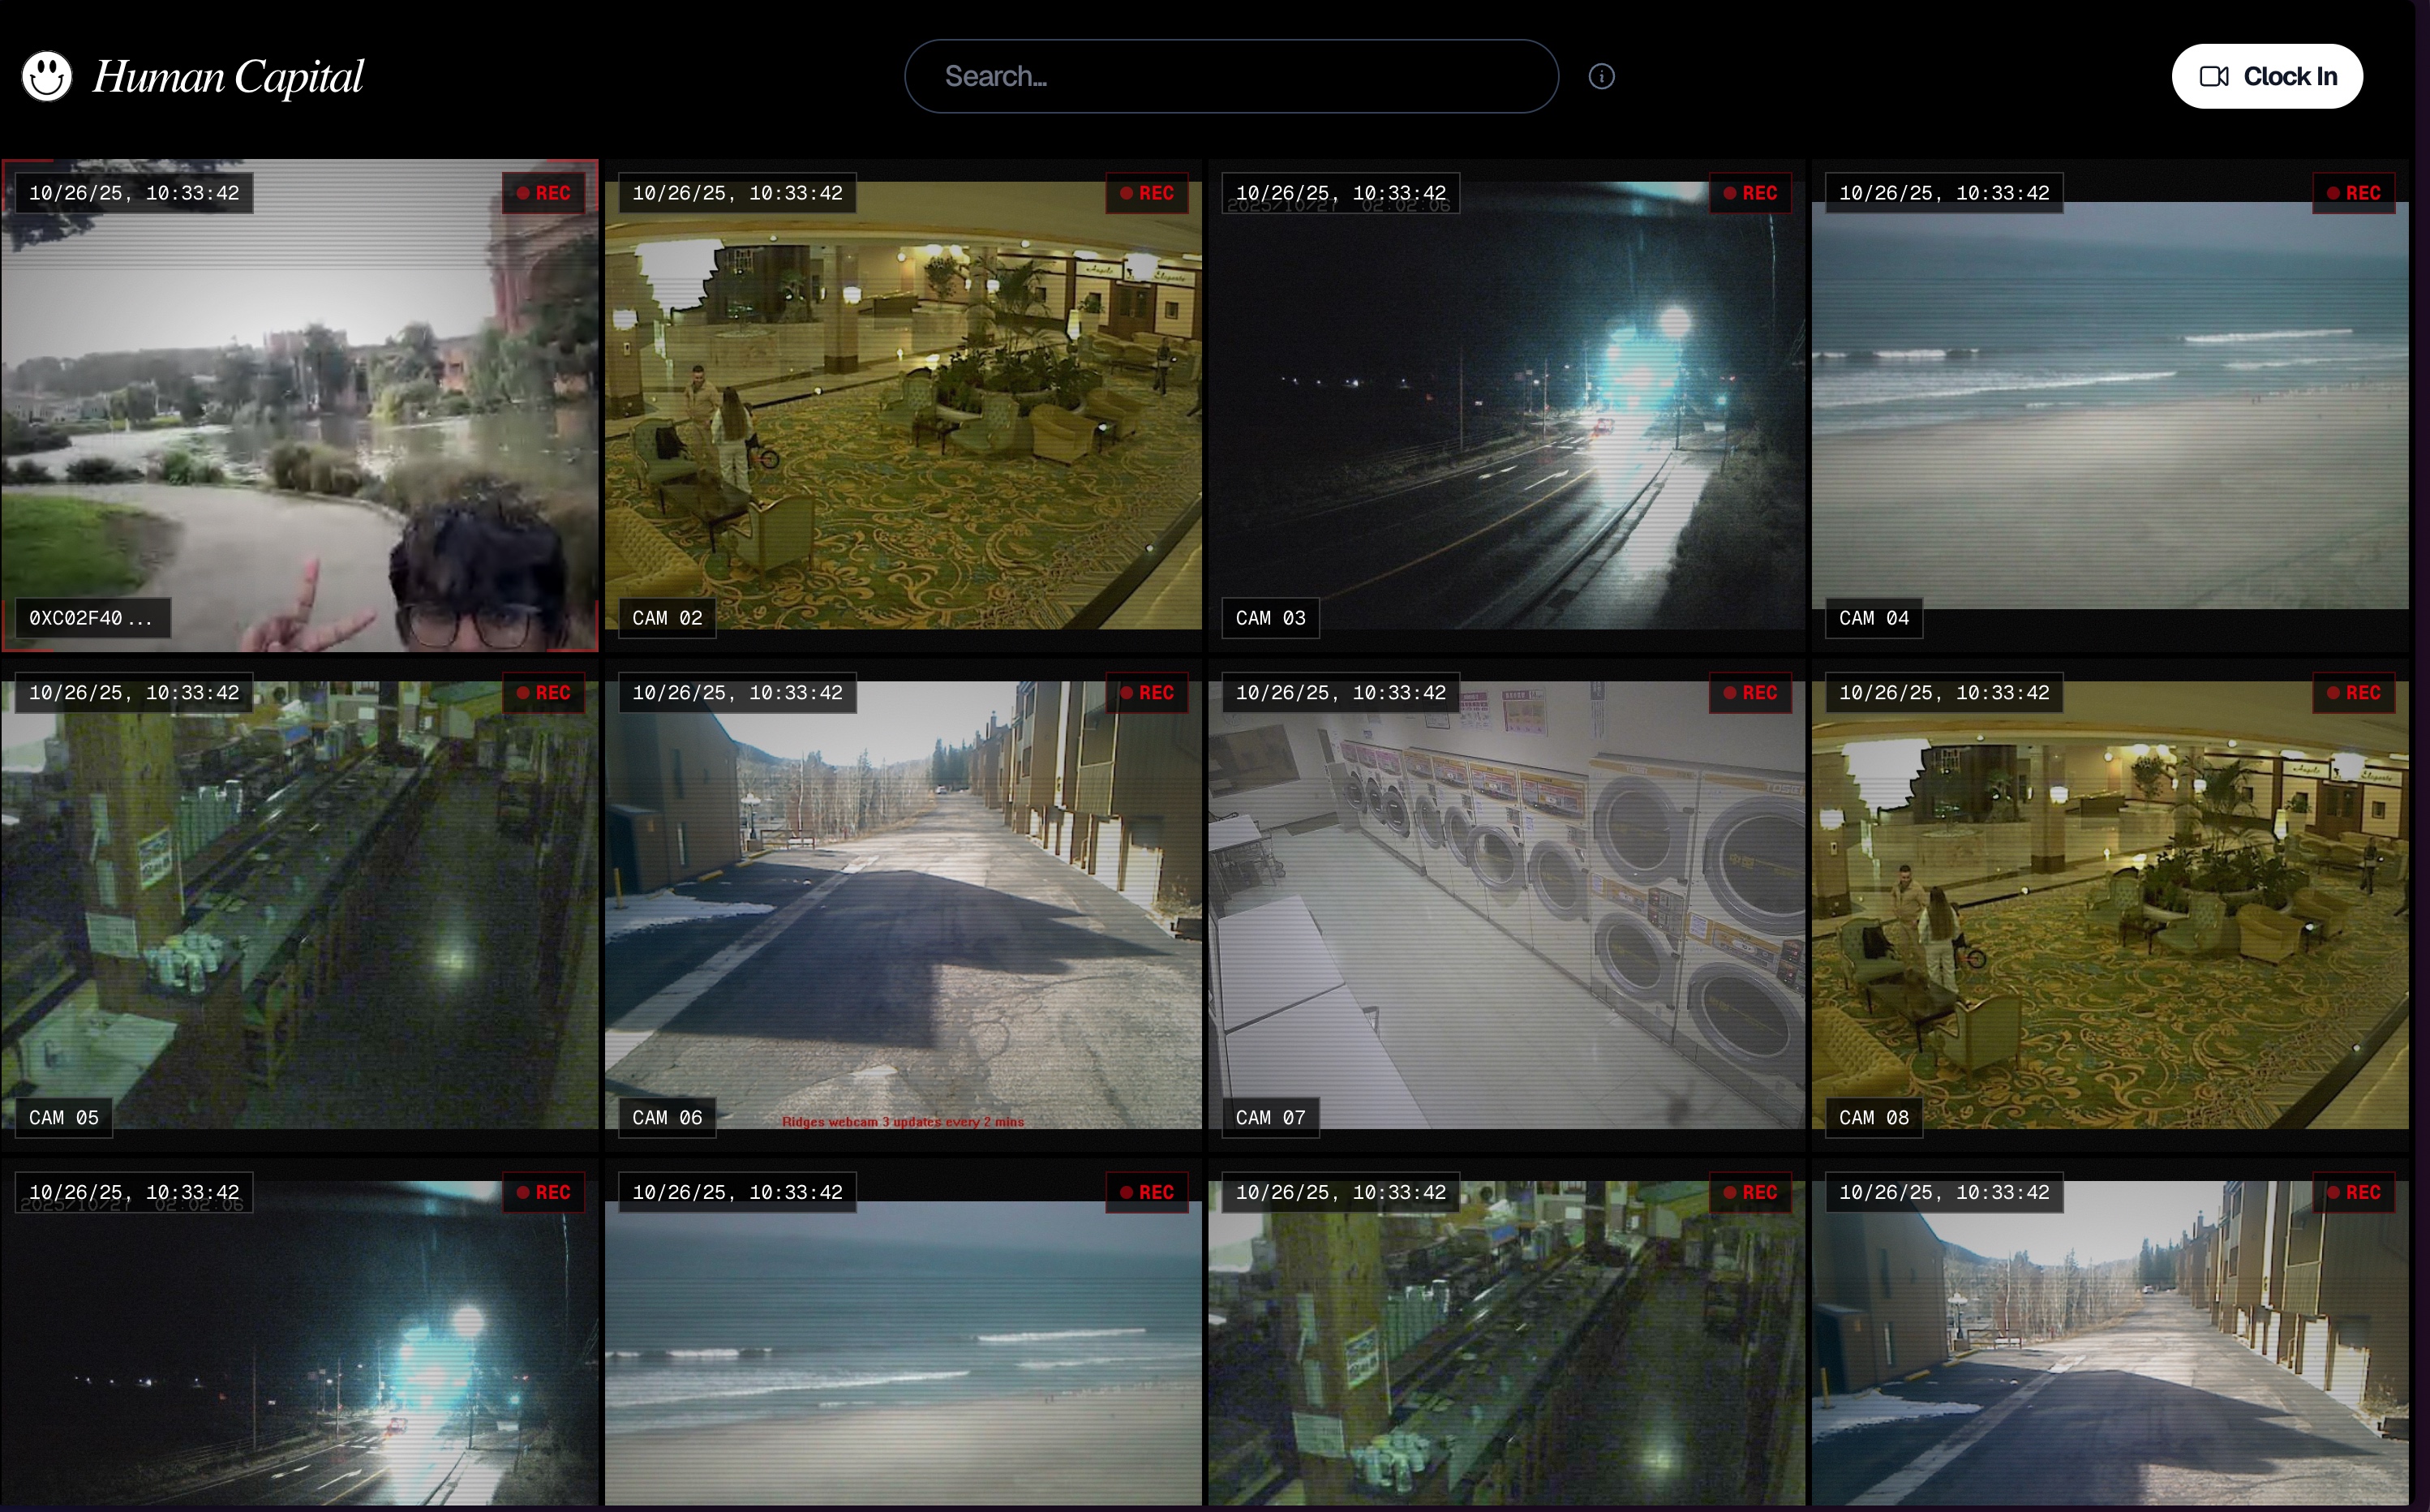2430x1512 pixels.
Task: Click the CAM 08 label tag
Action: click(x=1874, y=1117)
